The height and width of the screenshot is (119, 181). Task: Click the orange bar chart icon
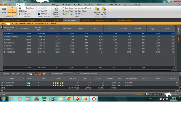40,74
